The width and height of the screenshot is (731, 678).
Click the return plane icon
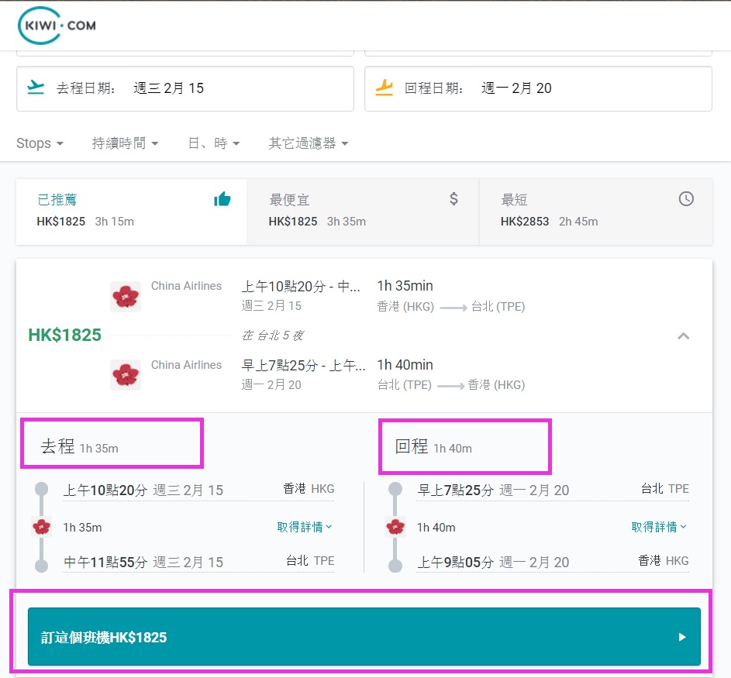click(384, 87)
